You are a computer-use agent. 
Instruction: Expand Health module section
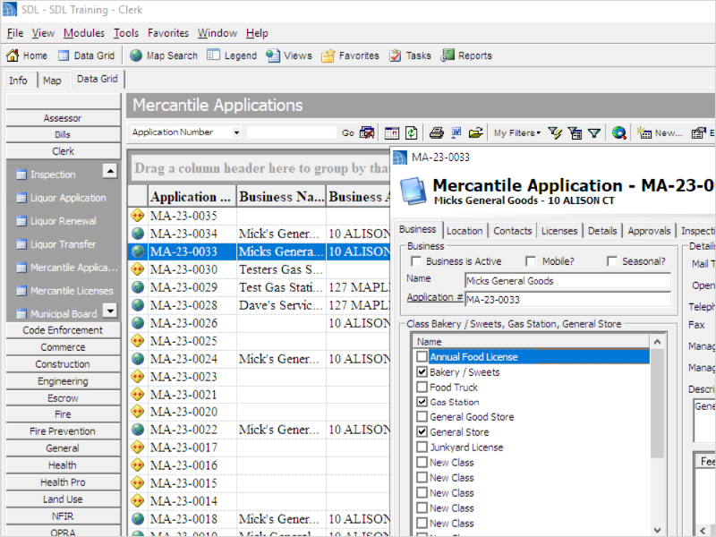coord(63,465)
